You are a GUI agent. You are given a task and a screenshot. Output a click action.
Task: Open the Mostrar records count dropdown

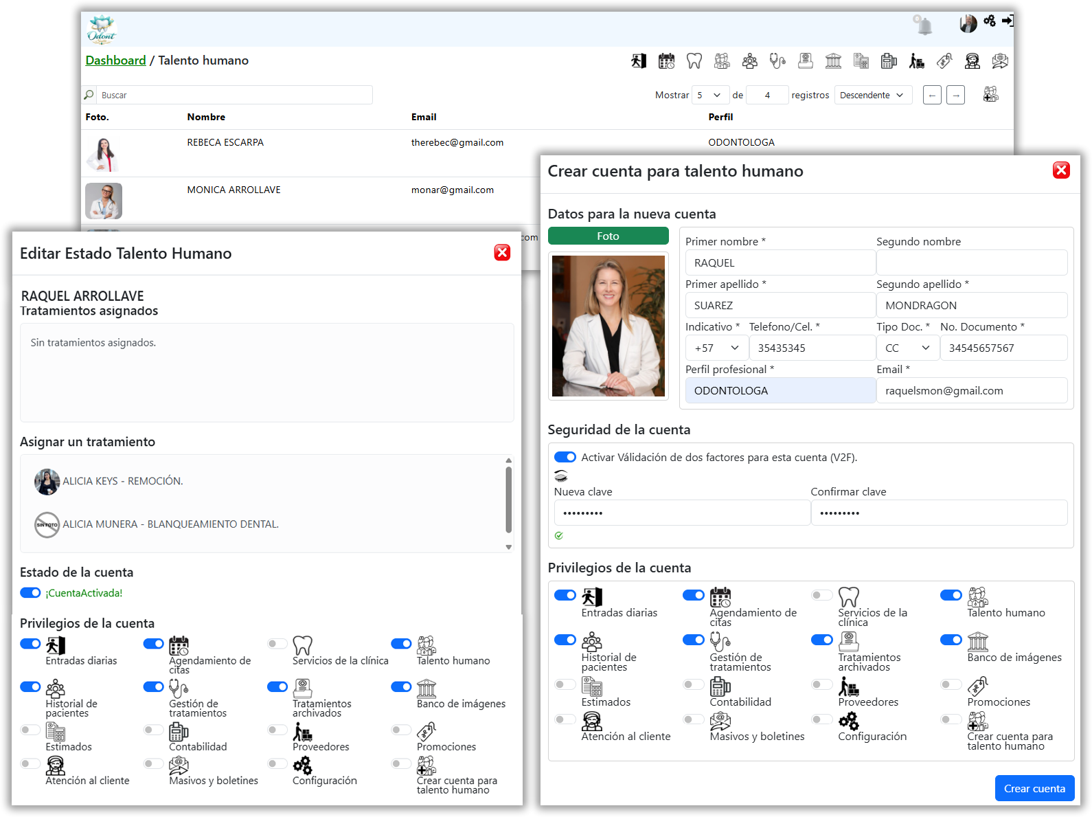point(709,96)
